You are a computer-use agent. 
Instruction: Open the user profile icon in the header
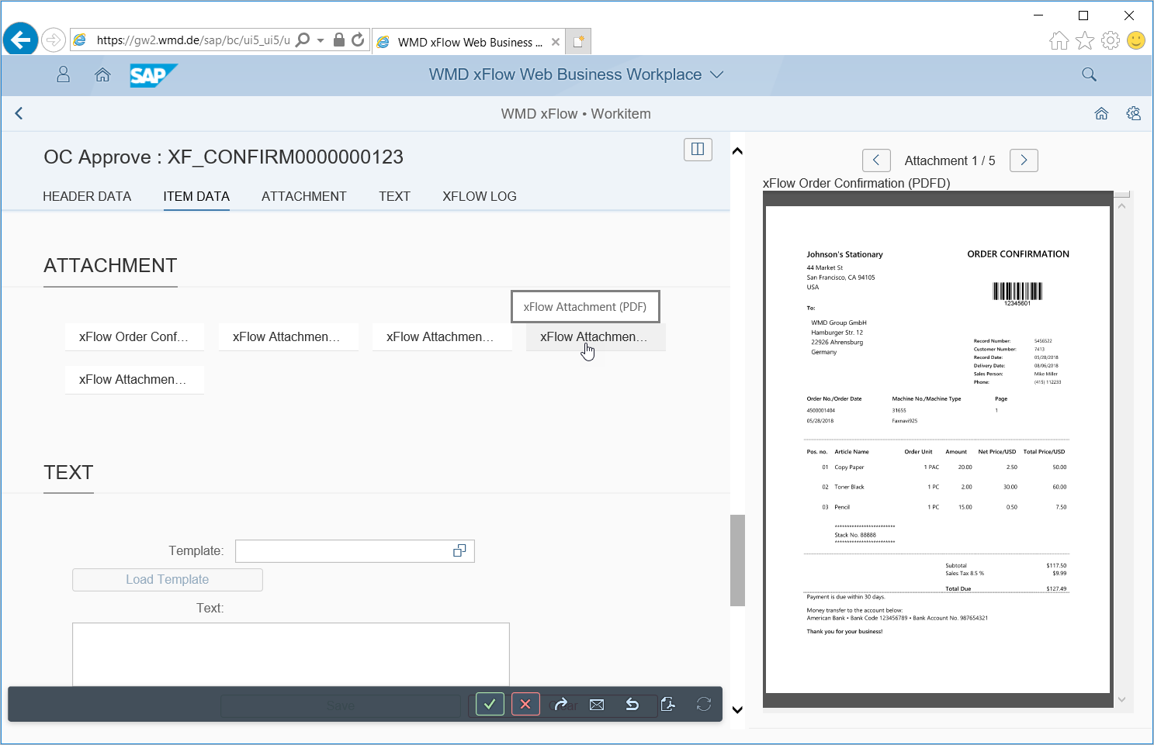[63, 74]
